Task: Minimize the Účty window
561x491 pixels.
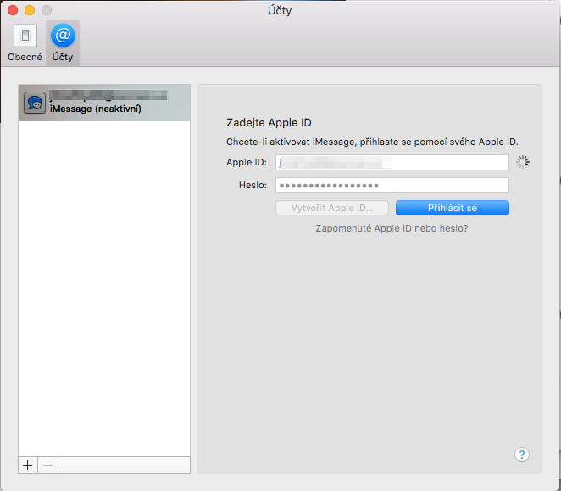Action: [x=30, y=10]
